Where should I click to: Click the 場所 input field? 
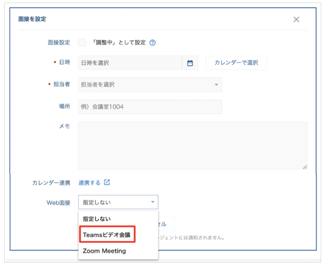pyautogui.click(x=150, y=107)
